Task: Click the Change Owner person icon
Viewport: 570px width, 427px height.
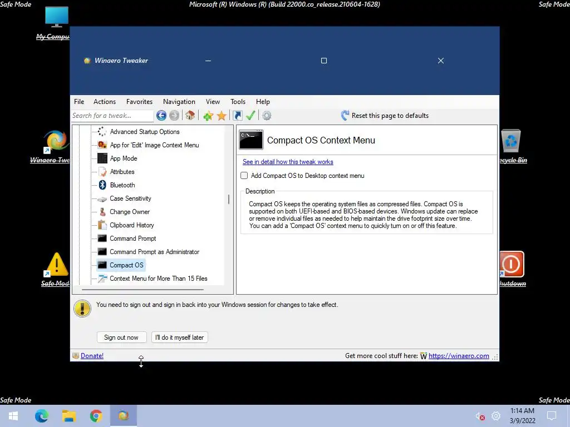Action: pyautogui.click(x=102, y=212)
